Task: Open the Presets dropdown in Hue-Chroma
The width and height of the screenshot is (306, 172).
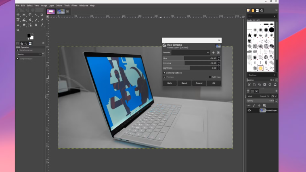Action: [x=191, y=52]
